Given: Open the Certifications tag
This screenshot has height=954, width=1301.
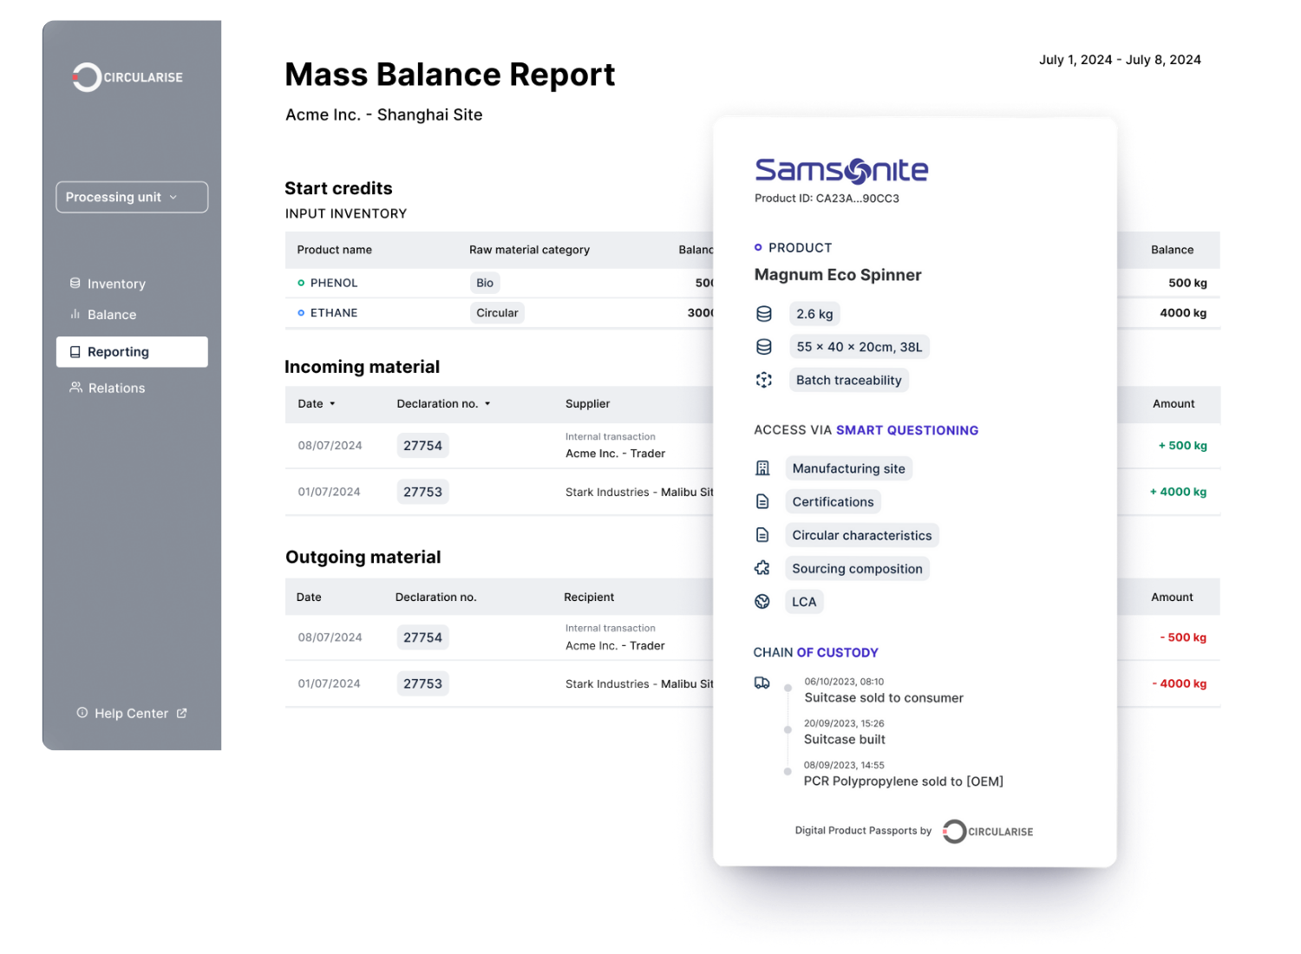Looking at the screenshot, I should [x=834, y=501].
